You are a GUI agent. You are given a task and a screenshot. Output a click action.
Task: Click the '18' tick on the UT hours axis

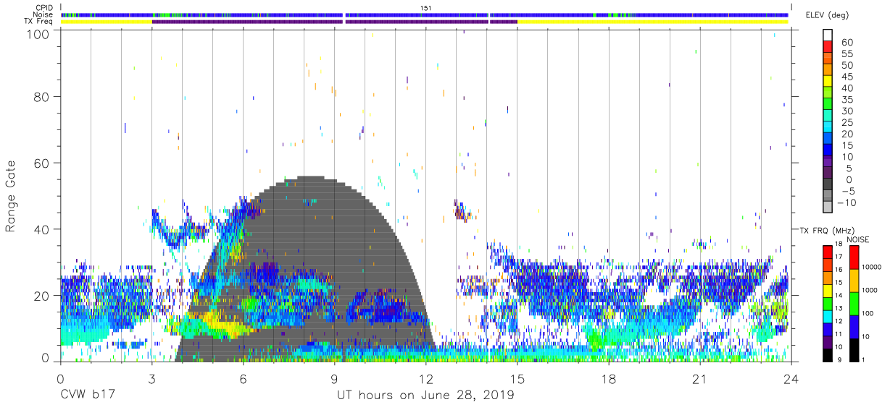coord(609,377)
